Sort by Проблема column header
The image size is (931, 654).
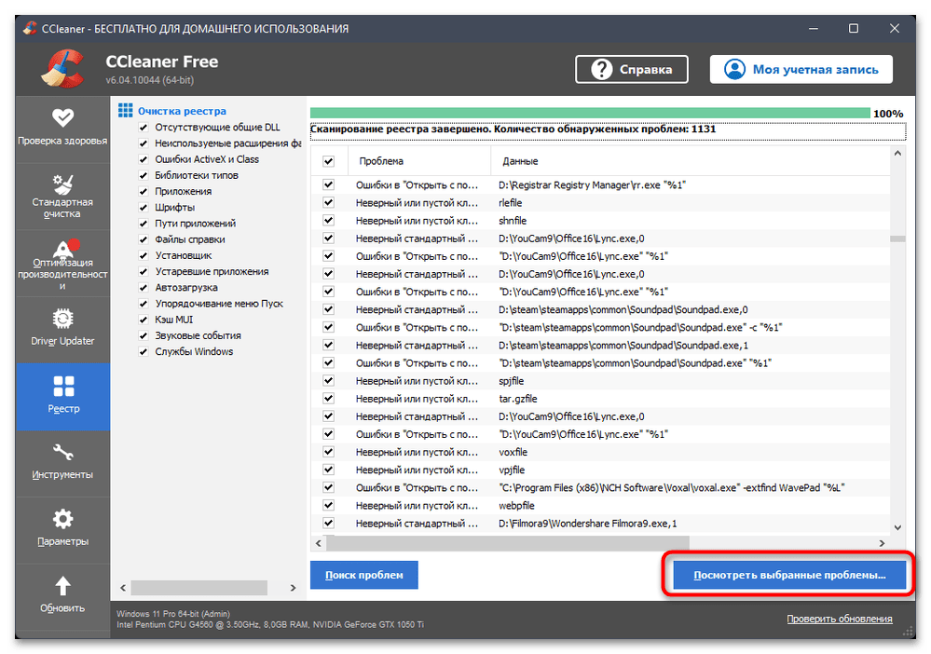tap(418, 161)
